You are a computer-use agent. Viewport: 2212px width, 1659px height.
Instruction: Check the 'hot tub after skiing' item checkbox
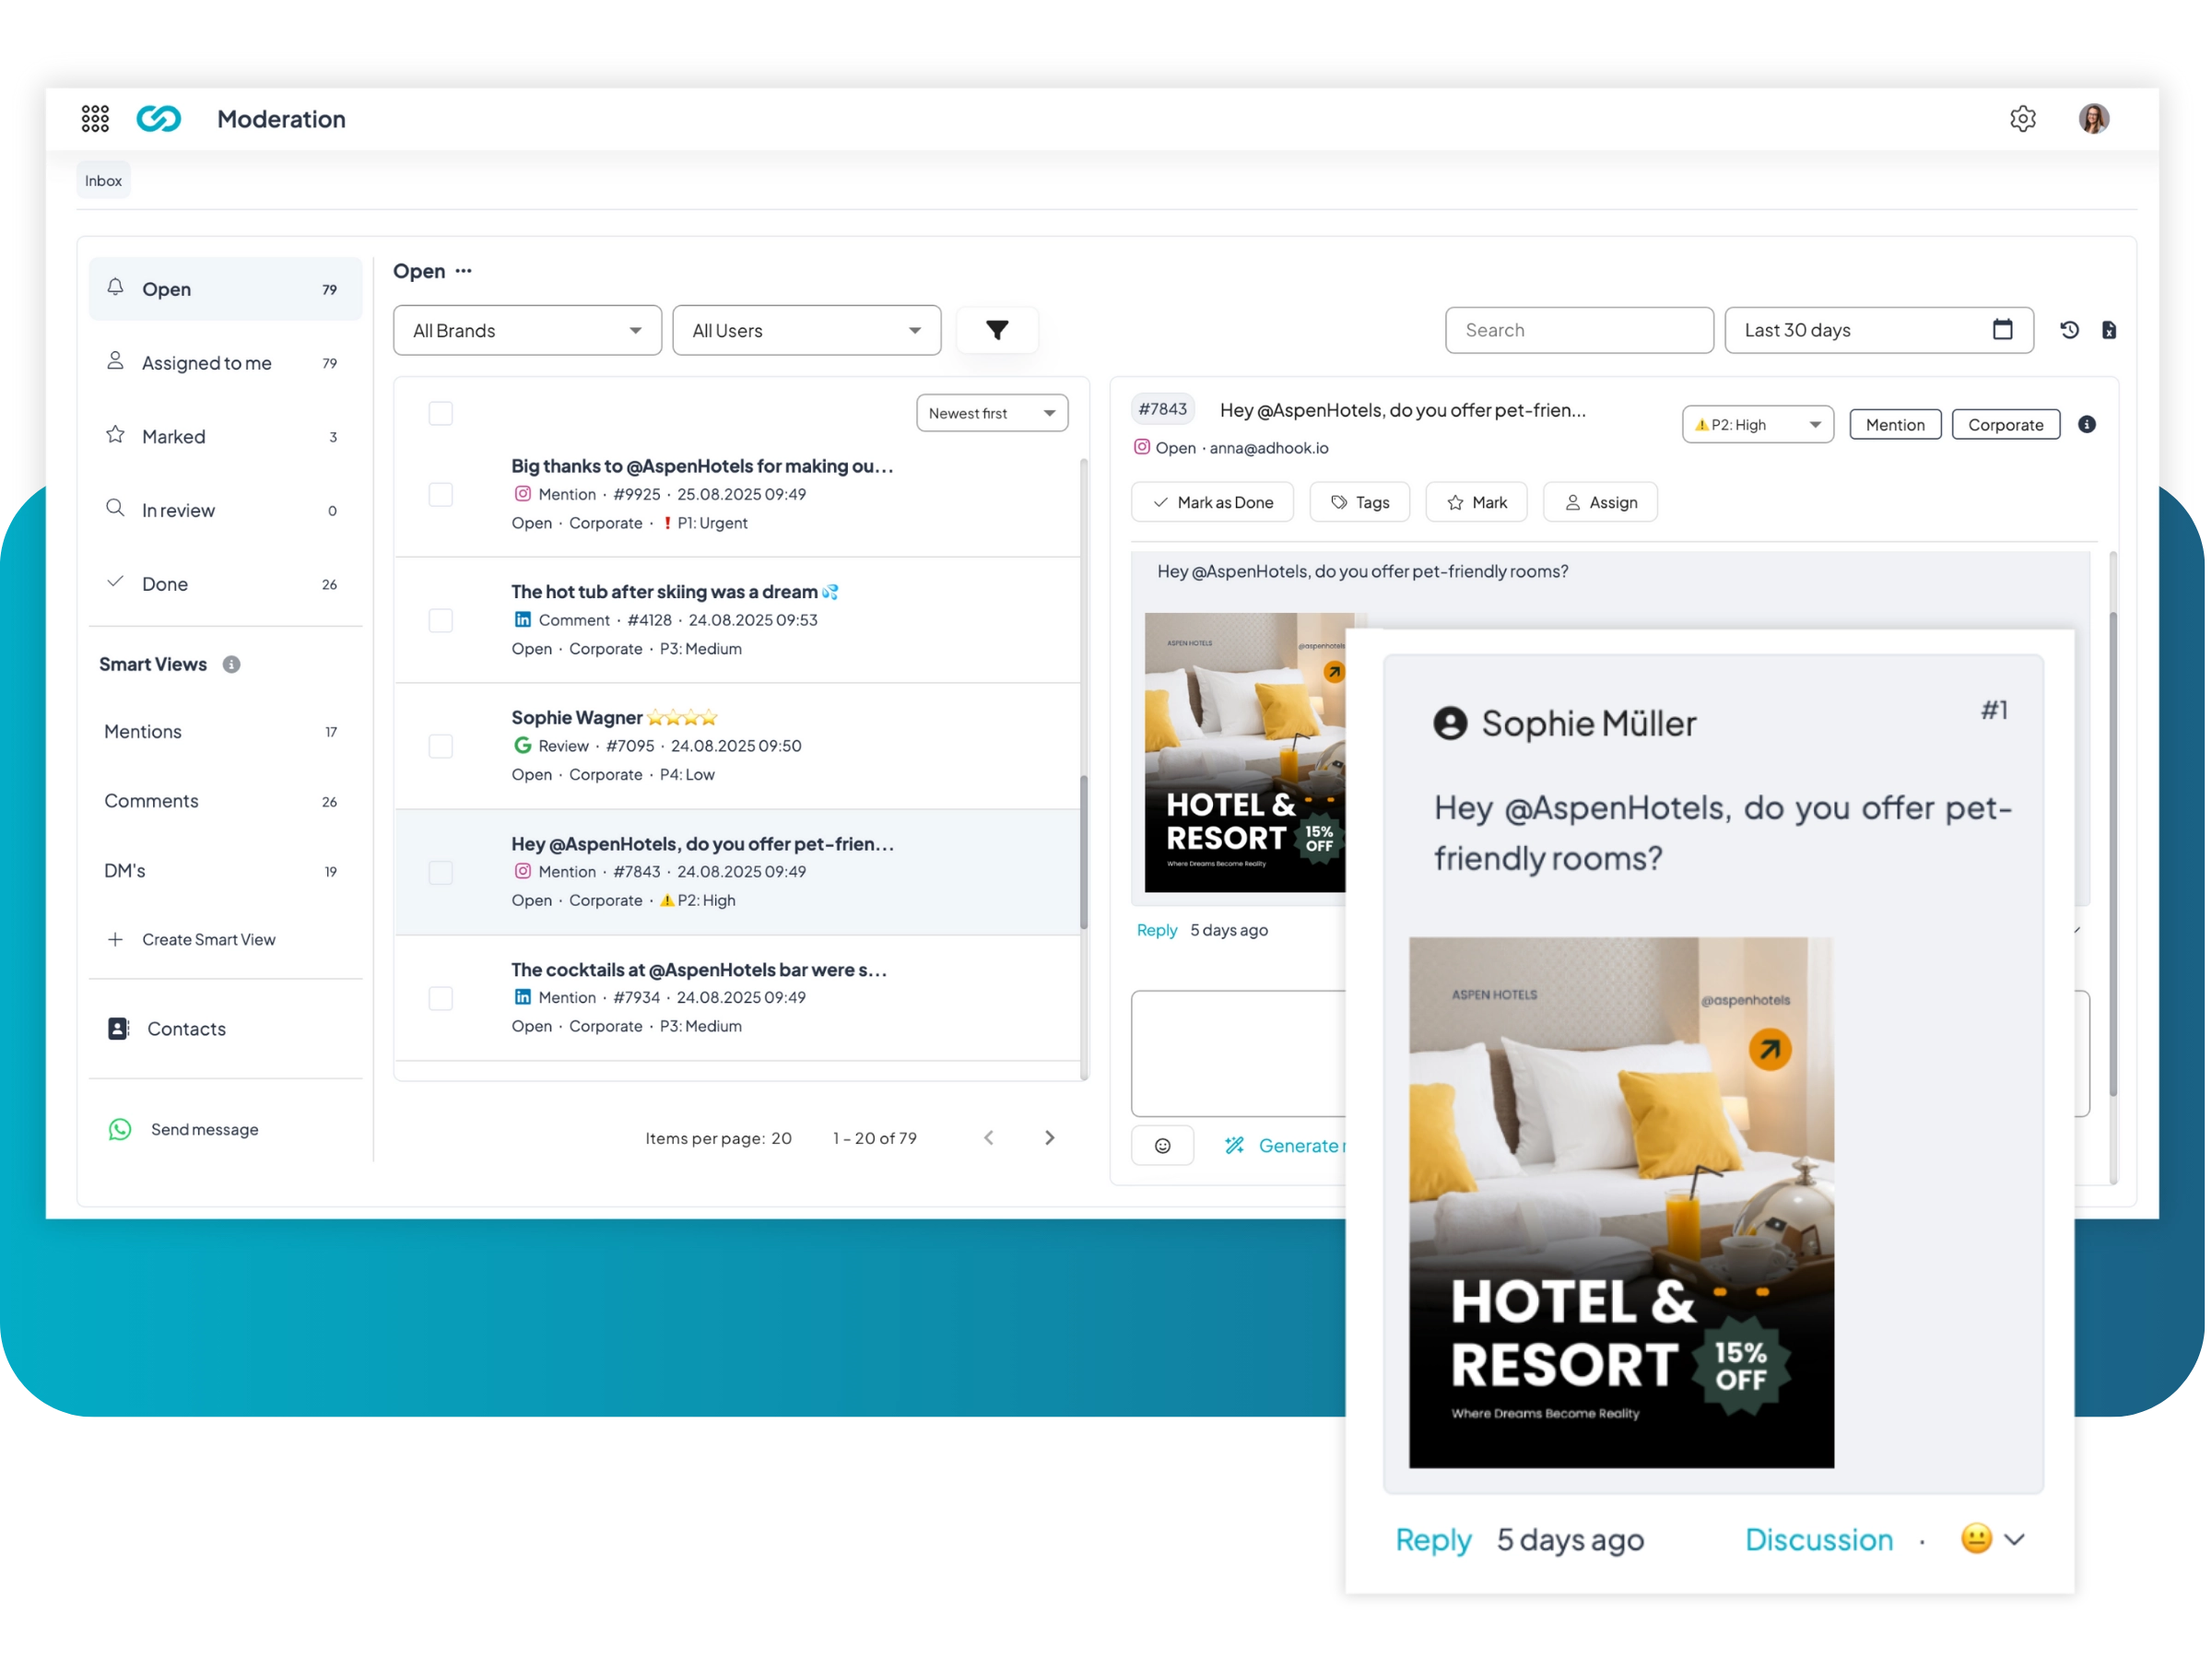pyautogui.click(x=441, y=621)
